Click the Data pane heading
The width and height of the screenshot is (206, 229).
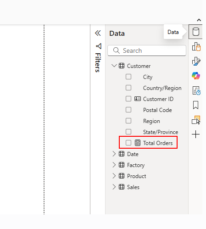point(117,34)
